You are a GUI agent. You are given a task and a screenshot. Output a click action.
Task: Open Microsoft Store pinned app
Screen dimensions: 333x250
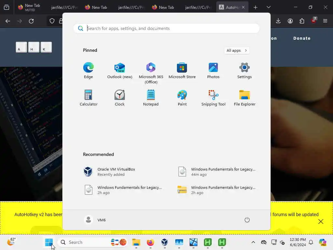coord(182,71)
